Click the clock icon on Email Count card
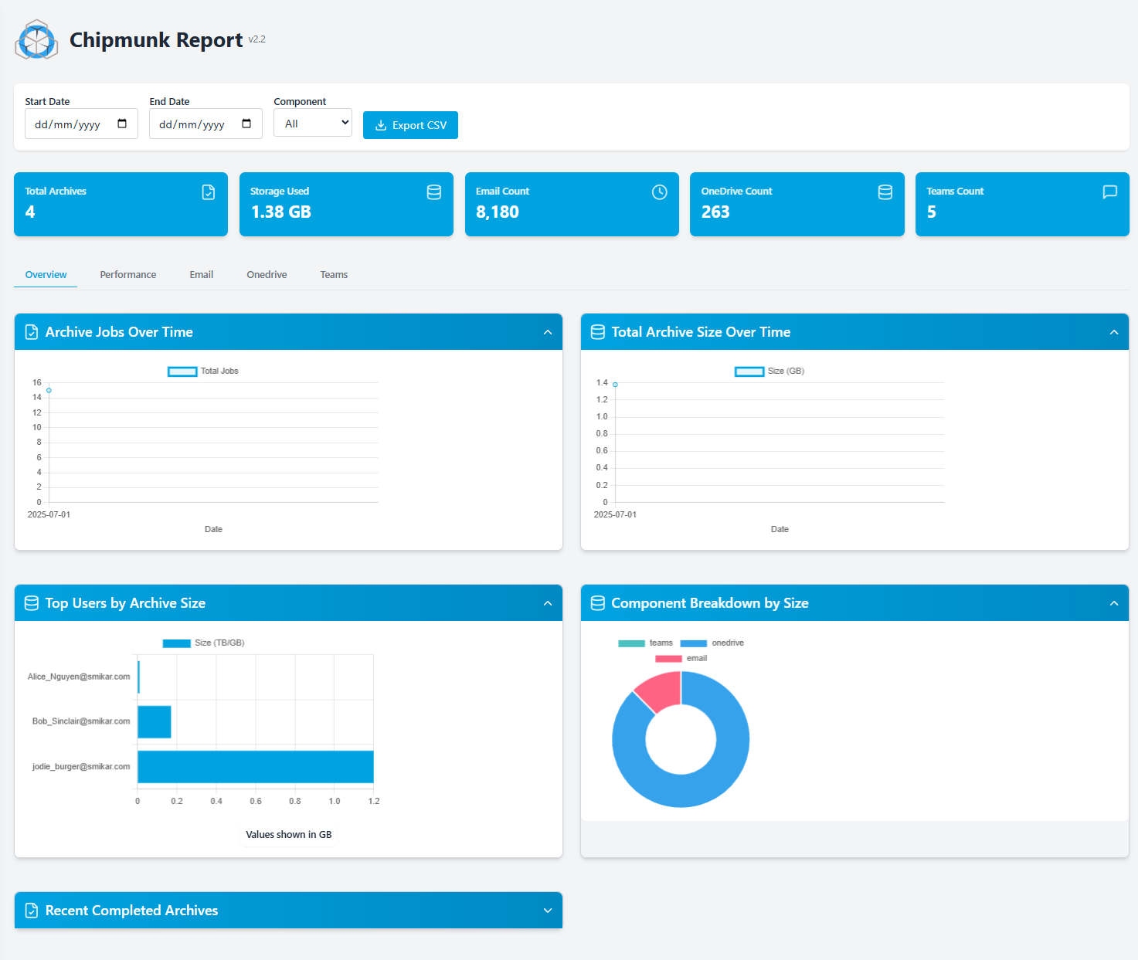1138x960 pixels. click(x=659, y=192)
